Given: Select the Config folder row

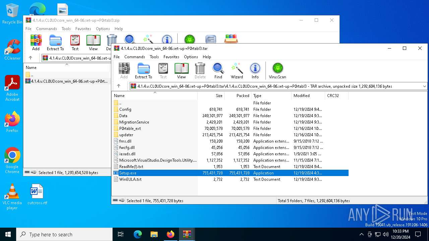Looking at the screenshot, I should click(x=231, y=109).
